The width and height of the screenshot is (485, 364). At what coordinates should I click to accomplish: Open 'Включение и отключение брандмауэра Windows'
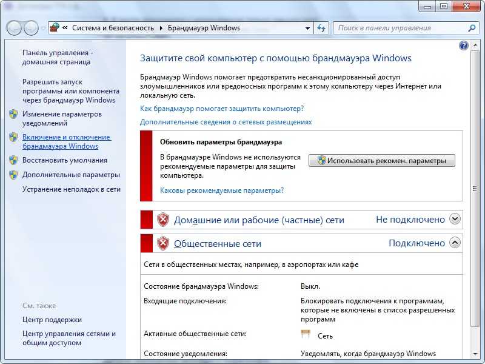point(67,141)
